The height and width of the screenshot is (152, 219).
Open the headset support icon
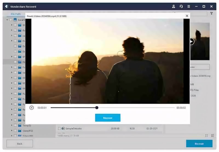tap(181, 6)
